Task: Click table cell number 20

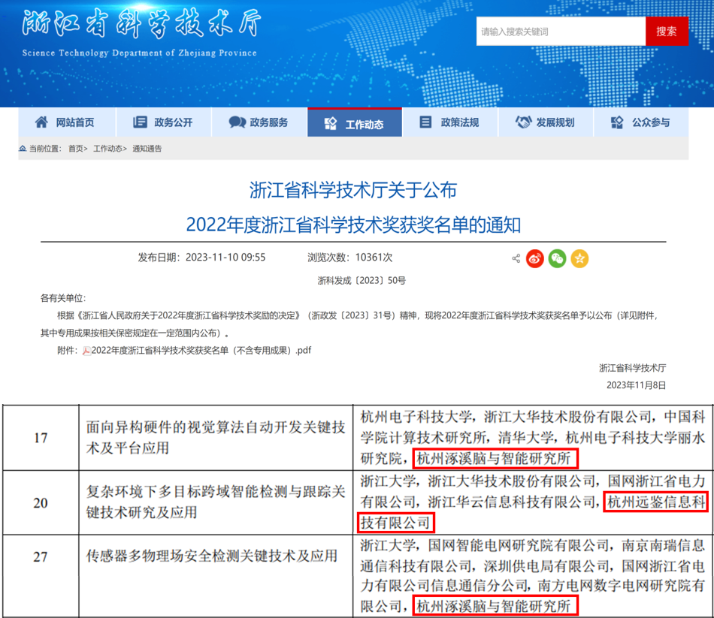Action: pos(41,503)
